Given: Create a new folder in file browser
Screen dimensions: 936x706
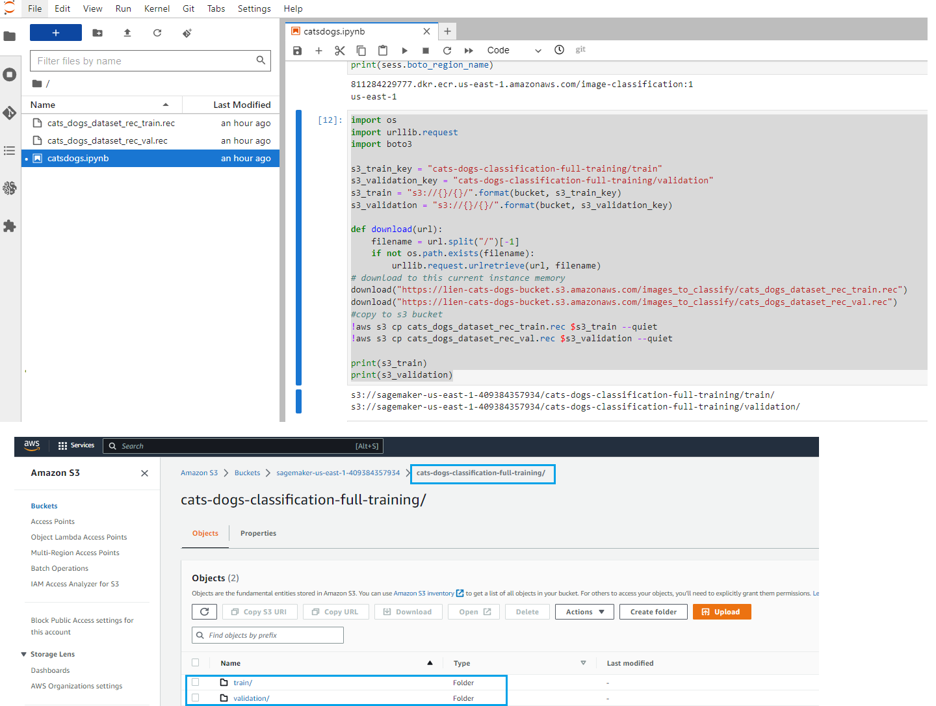Looking at the screenshot, I should [x=97, y=33].
